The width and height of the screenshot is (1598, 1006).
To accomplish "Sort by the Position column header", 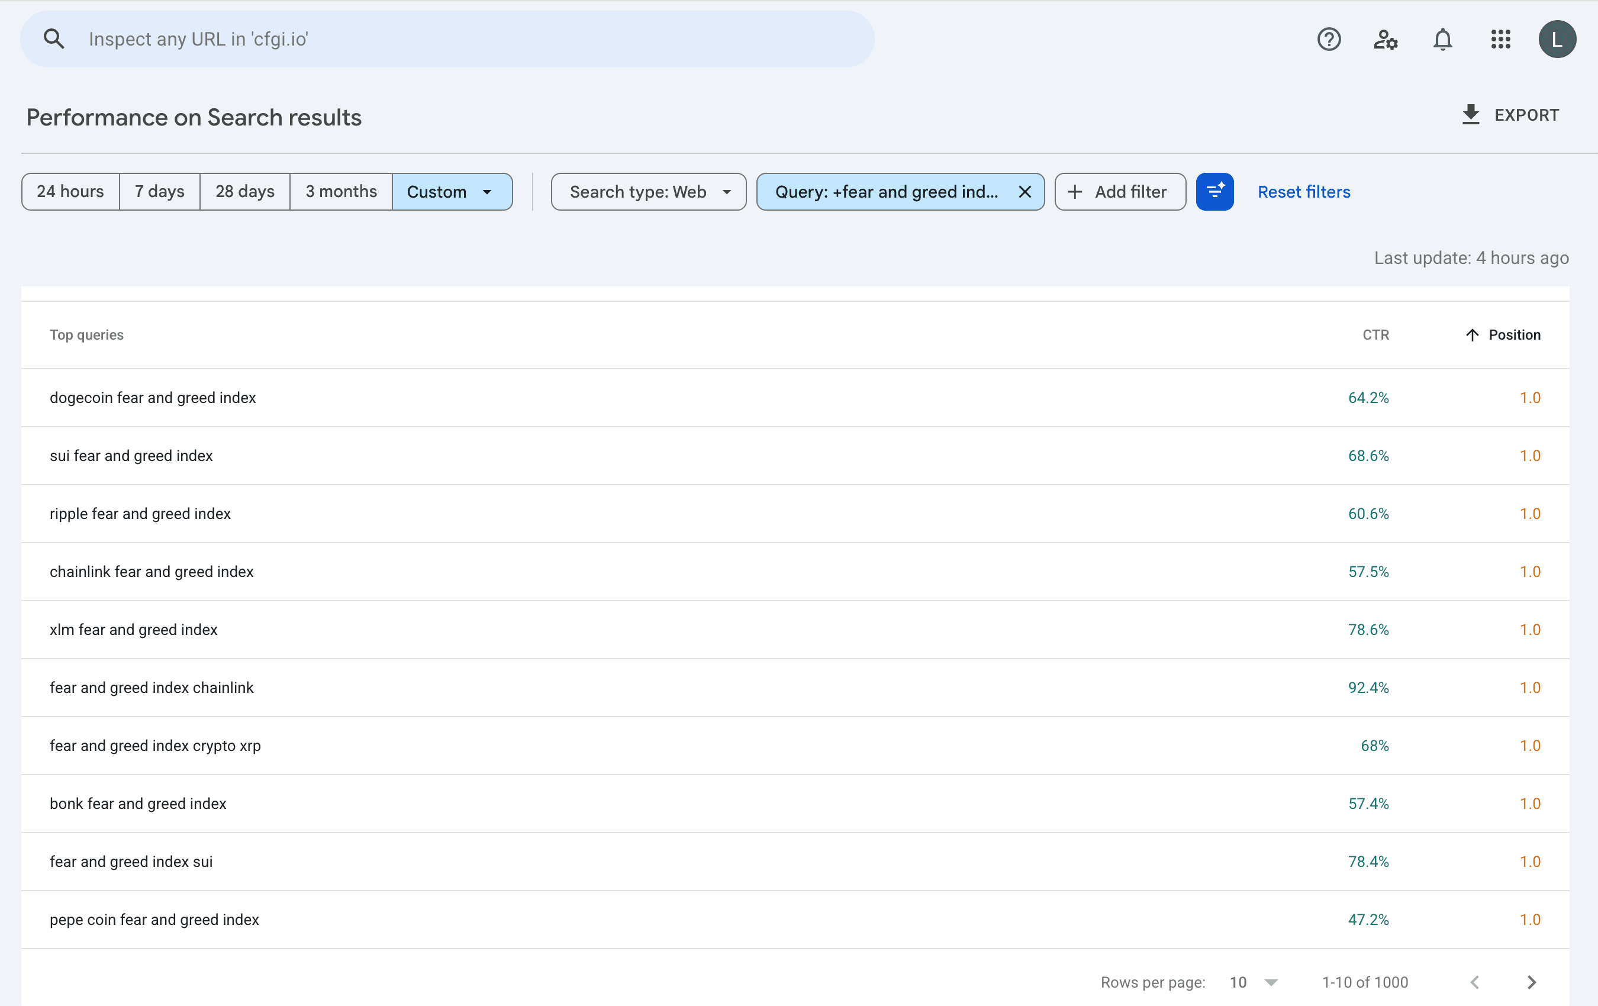I will tap(1503, 334).
